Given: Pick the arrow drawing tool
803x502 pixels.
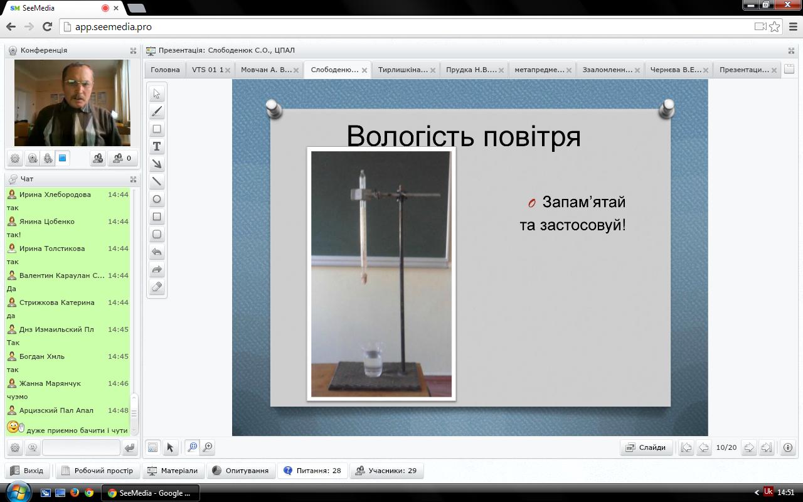Looking at the screenshot, I should (157, 164).
